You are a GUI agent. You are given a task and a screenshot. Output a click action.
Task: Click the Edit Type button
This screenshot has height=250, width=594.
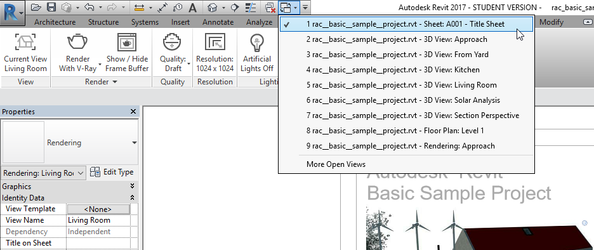(x=112, y=173)
